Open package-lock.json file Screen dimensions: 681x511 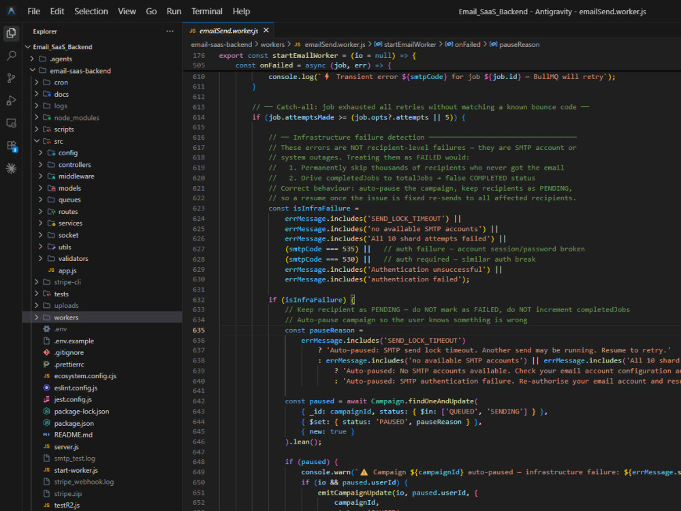coord(82,411)
